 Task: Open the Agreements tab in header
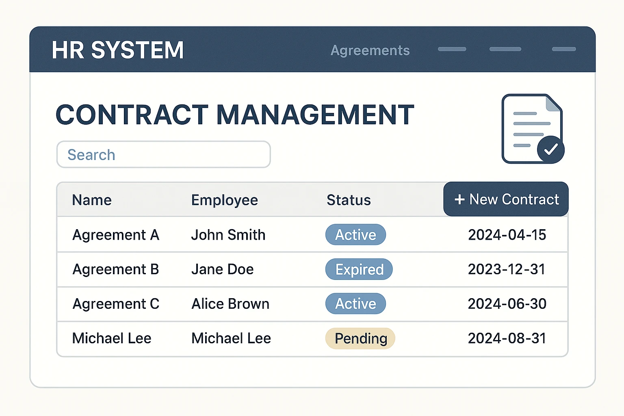pos(370,50)
